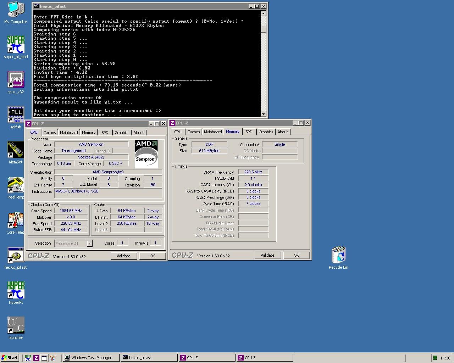Select SPD tab in right CPU-Z window

(249, 132)
